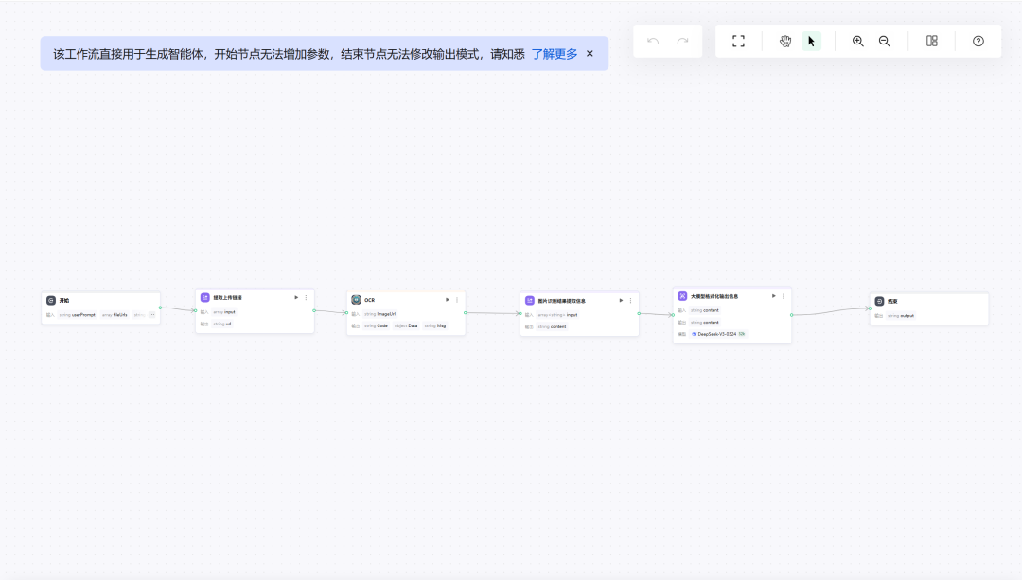Run the 大模型格式化输出信息 node
The image size is (1022, 580).
tap(773, 296)
